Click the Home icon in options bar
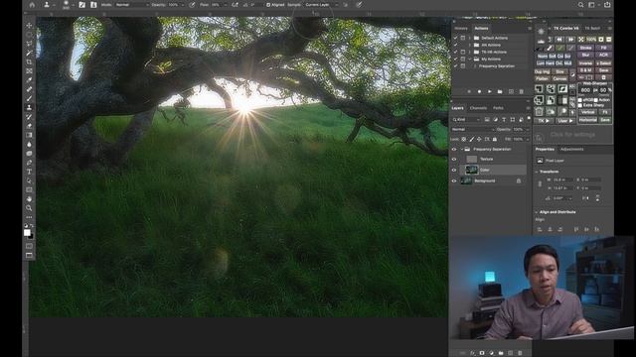The height and width of the screenshot is (357, 636). pyautogui.click(x=32, y=5)
